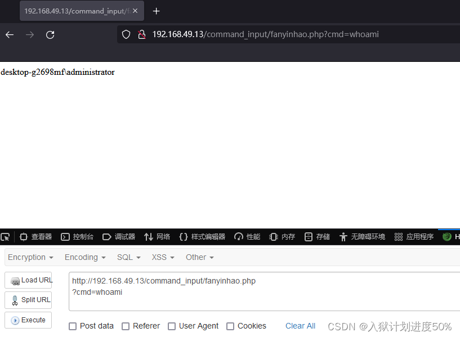Expand the SQL dropdown menu
This screenshot has width=460, height=337.
[x=129, y=257]
